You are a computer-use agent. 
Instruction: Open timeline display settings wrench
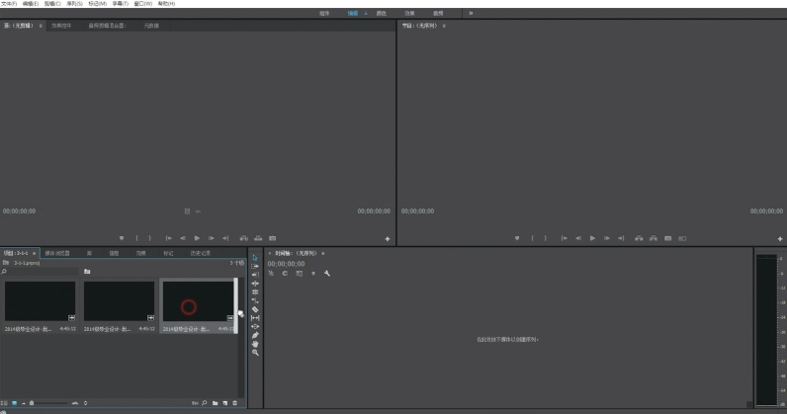pos(327,274)
